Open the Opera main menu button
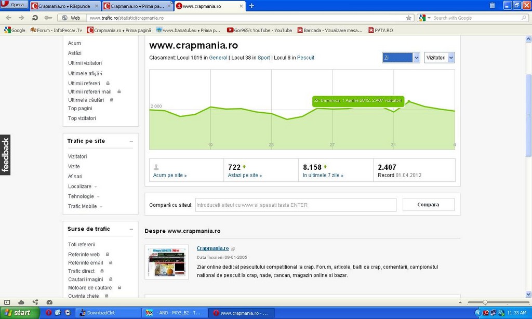This screenshot has width=532, height=319. click(14, 5)
